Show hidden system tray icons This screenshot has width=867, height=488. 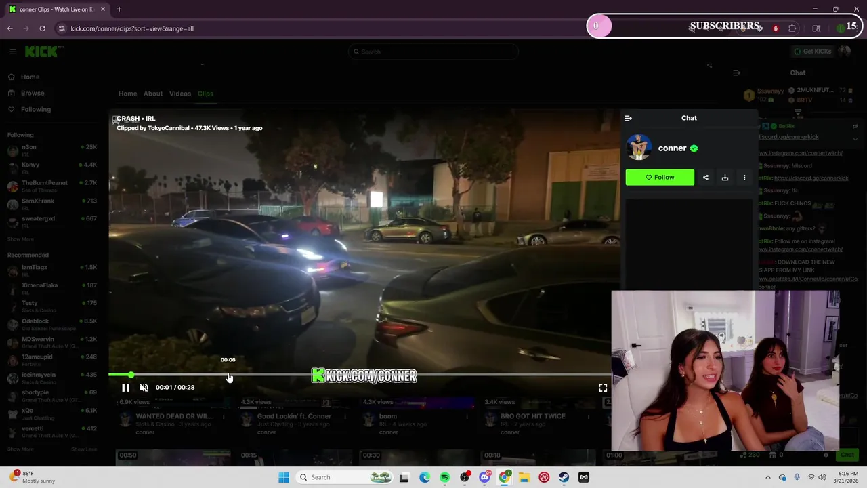pyautogui.click(x=767, y=477)
